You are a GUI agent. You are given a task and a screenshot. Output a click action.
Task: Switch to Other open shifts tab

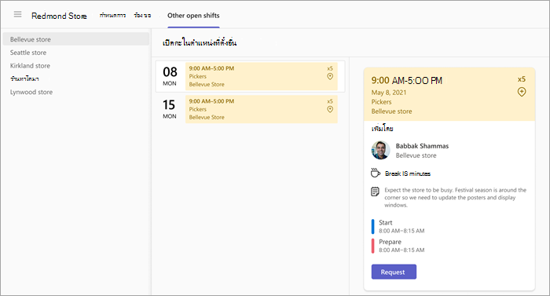point(193,16)
